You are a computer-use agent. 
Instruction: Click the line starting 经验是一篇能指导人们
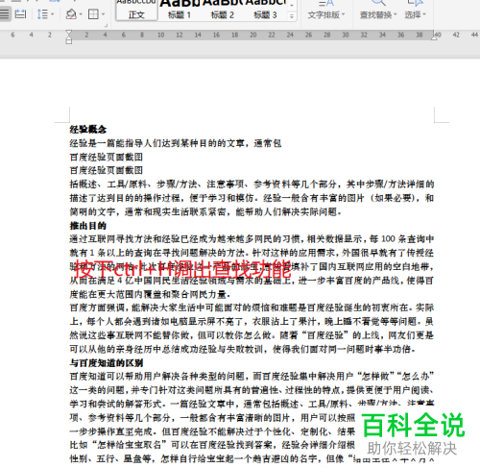[176, 143]
